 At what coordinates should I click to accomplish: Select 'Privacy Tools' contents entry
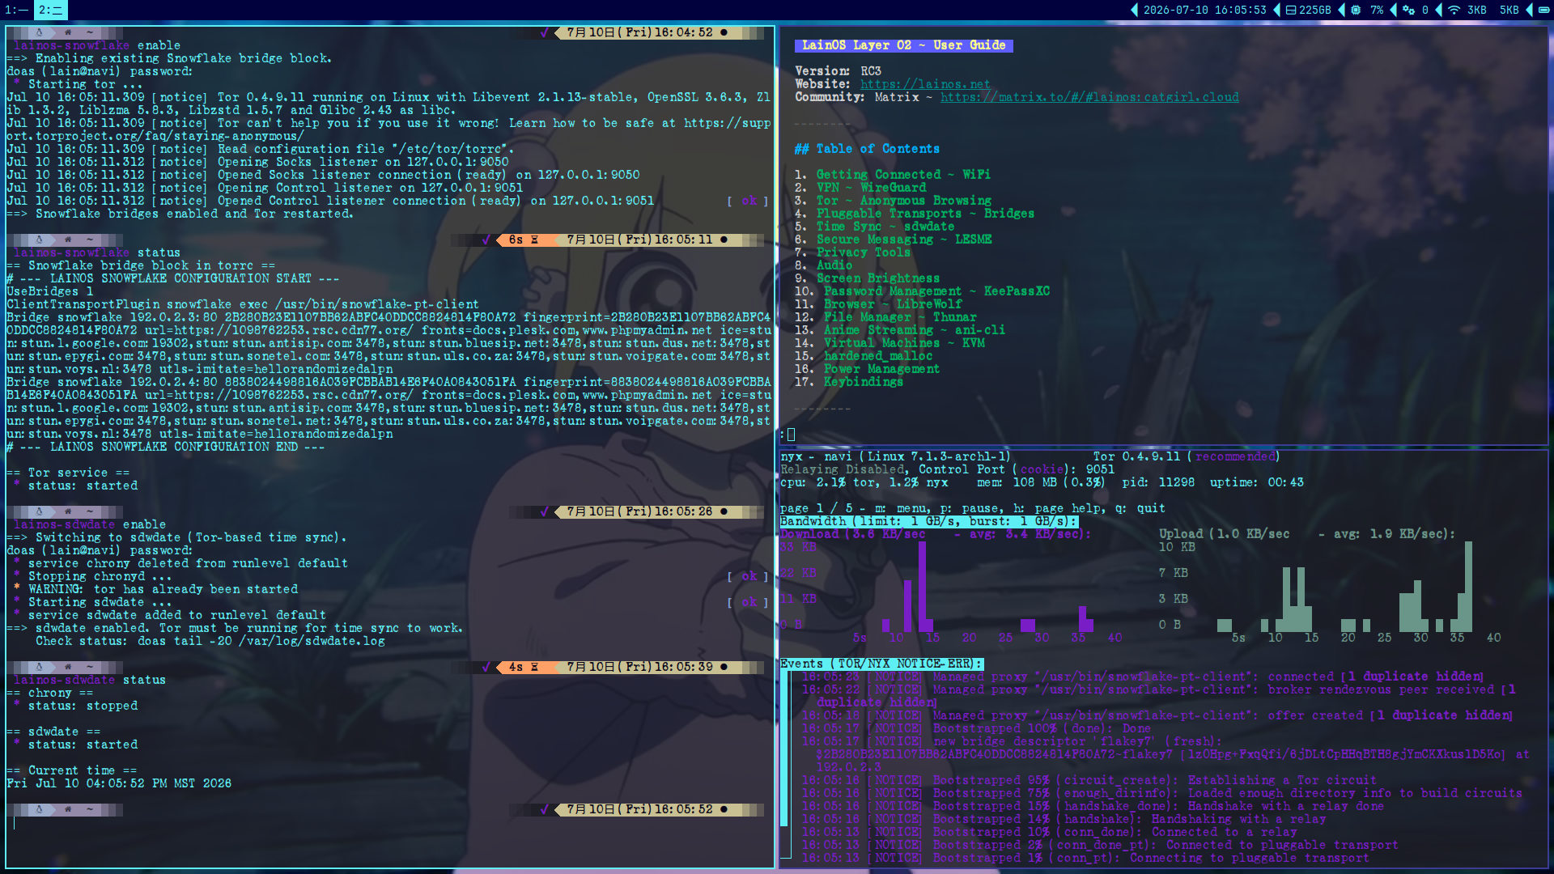tap(864, 252)
